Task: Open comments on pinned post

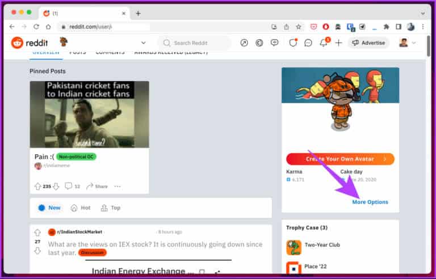Action: [x=72, y=186]
